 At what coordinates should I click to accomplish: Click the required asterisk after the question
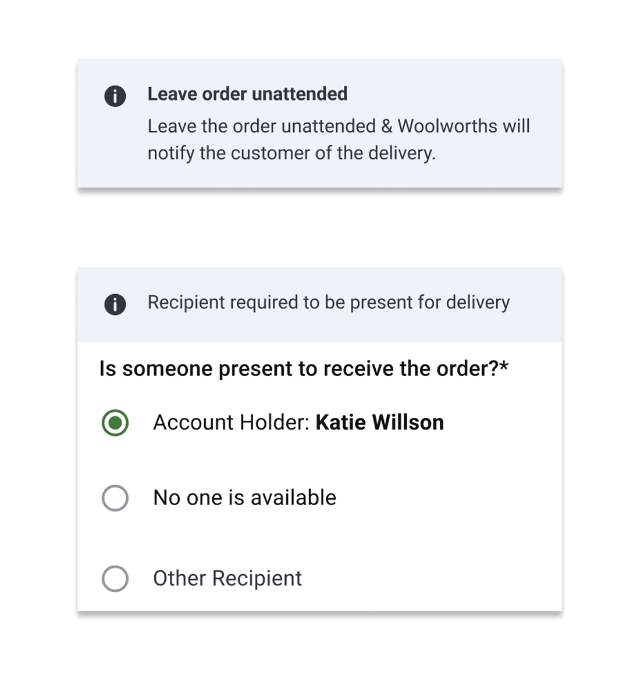point(504,367)
